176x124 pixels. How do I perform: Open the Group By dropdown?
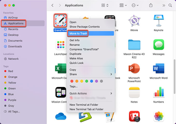point(123,5)
